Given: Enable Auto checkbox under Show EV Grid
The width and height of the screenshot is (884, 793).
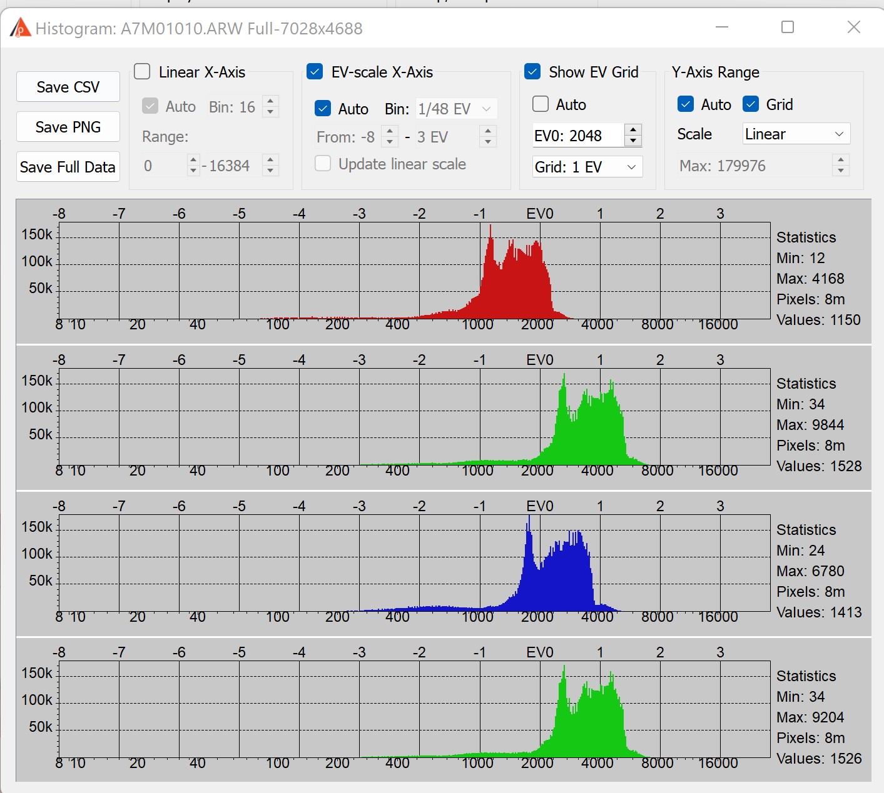Looking at the screenshot, I should pyautogui.click(x=541, y=104).
